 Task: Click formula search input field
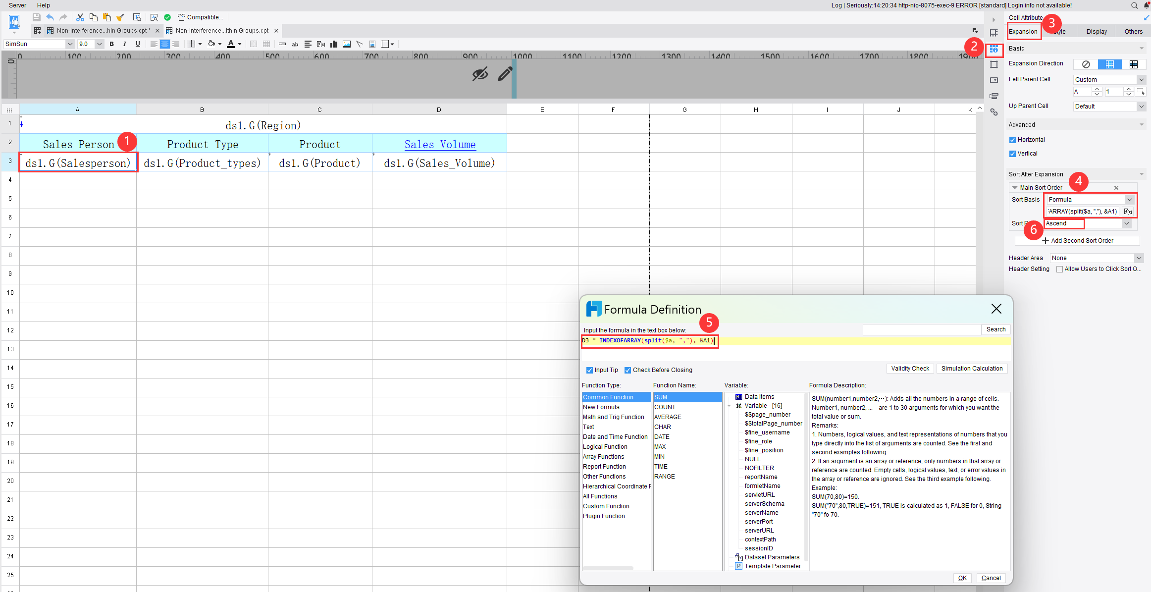pos(922,329)
